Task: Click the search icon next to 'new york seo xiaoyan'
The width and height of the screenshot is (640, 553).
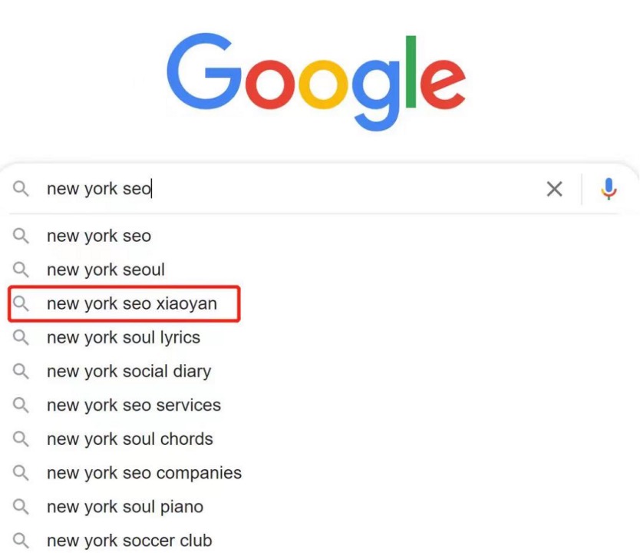Action: pyautogui.click(x=21, y=303)
